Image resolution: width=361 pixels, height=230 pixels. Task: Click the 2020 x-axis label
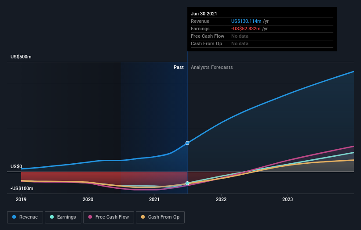[x=88, y=199]
